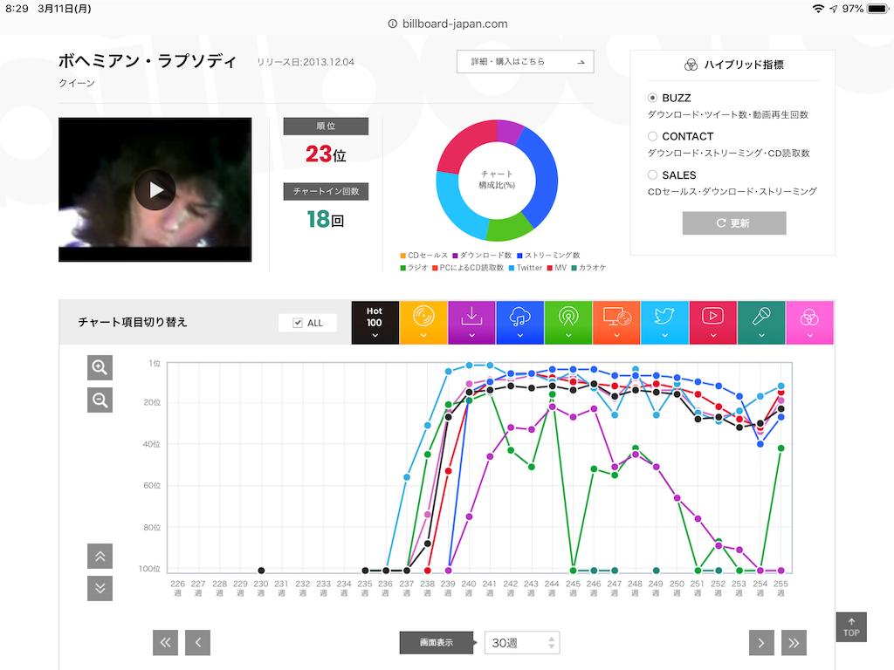
Task: Click the 順位 rank label
Action: 327,126
